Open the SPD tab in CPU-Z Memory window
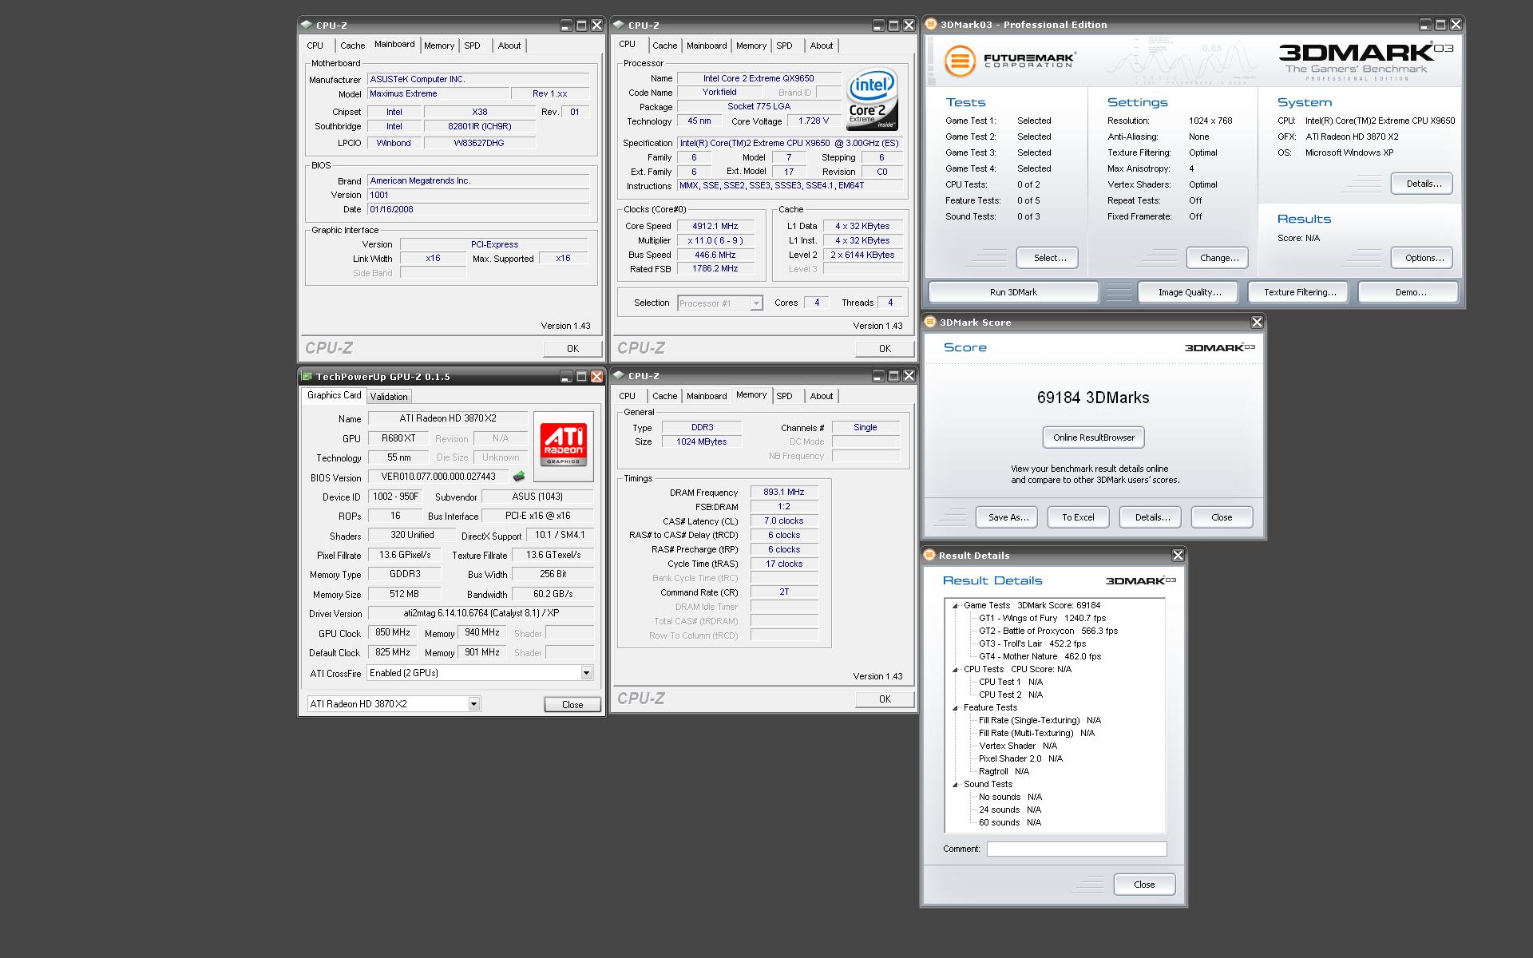The width and height of the screenshot is (1533, 958). click(785, 396)
